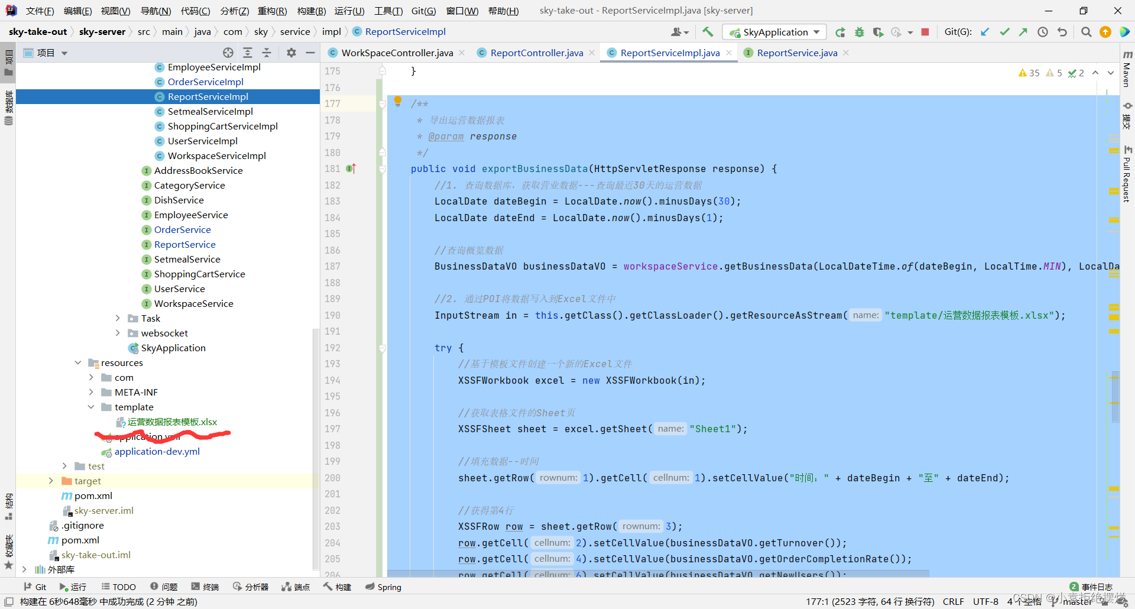The image size is (1135, 609).
Task: Open the TODO tool window
Action: (x=119, y=587)
